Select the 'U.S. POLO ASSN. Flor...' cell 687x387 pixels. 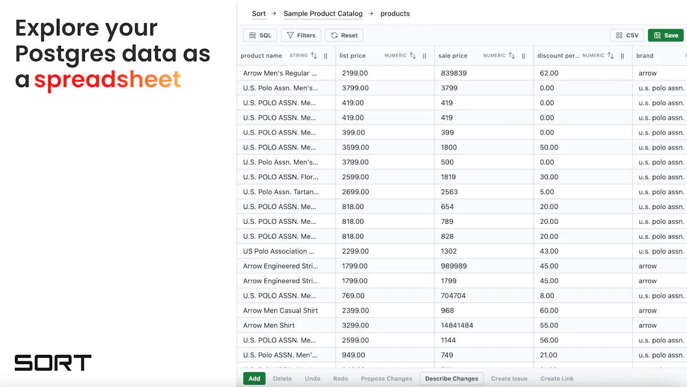pyautogui.click(x=286, y=177)
